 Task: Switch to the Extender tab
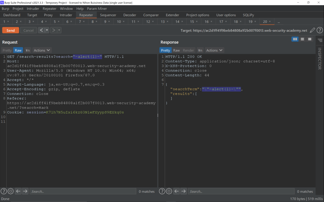point(172,15)
